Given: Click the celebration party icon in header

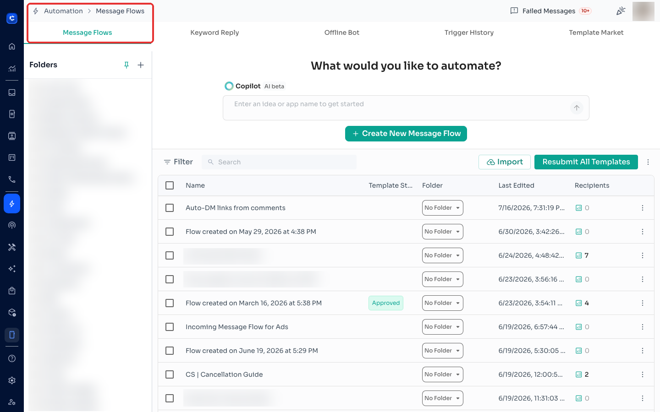Looking at the screenshot, I should click(x=621, y=11).
